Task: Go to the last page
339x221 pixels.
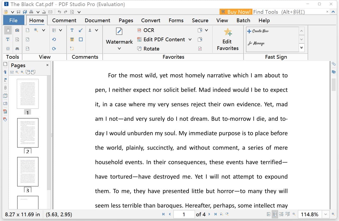Action: pyautogui.click(x=215, y=214)
